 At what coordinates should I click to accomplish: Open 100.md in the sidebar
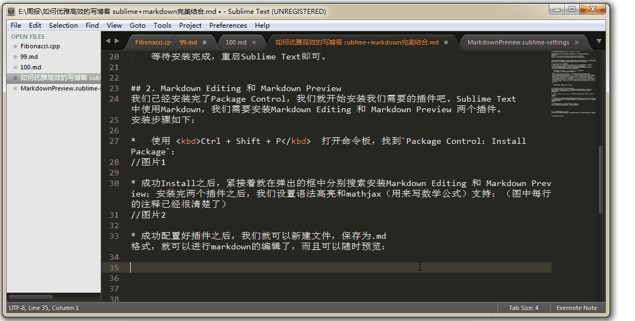coord(31,67)
